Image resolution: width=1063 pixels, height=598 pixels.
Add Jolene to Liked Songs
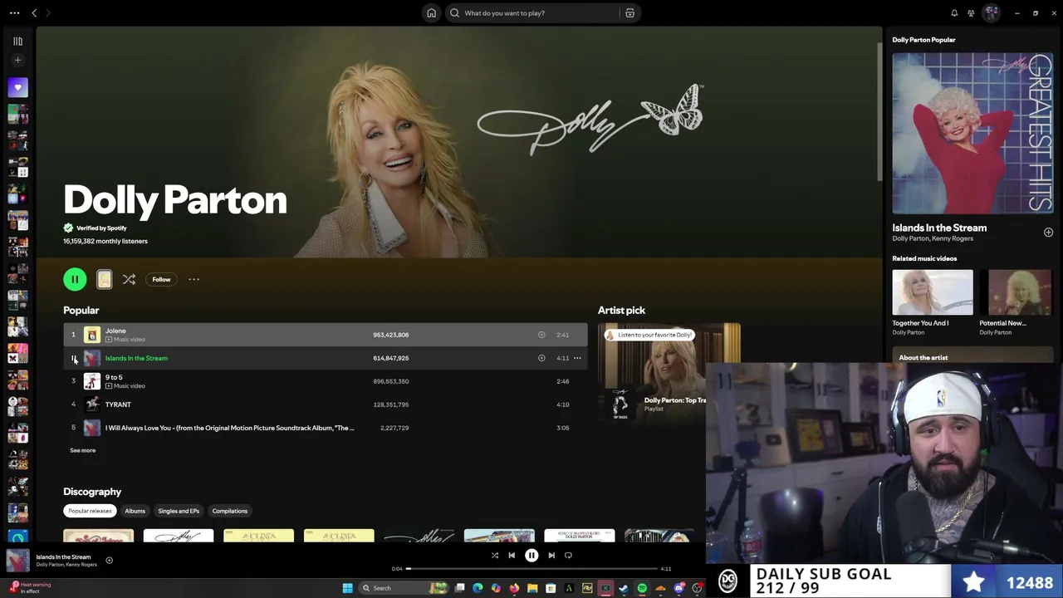(541, 335)
